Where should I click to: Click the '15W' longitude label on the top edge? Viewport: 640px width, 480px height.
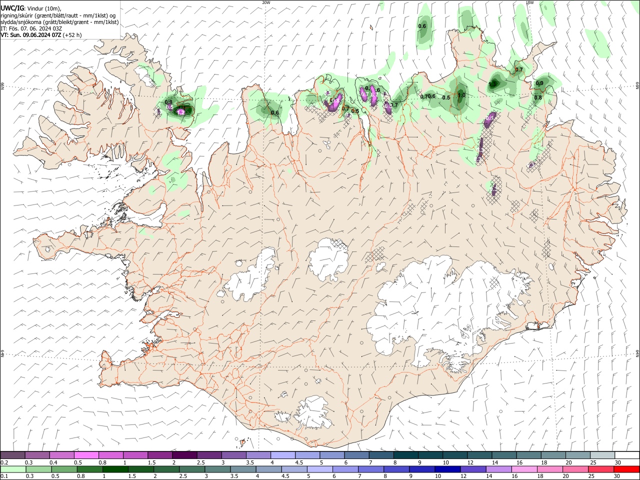(x=529, y=2)
